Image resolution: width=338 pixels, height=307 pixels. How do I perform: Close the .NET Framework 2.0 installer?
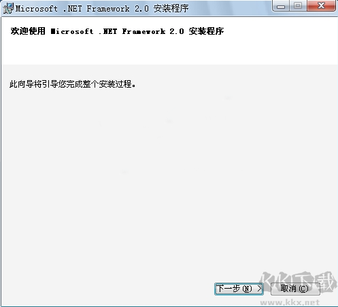tap(321, 6)
